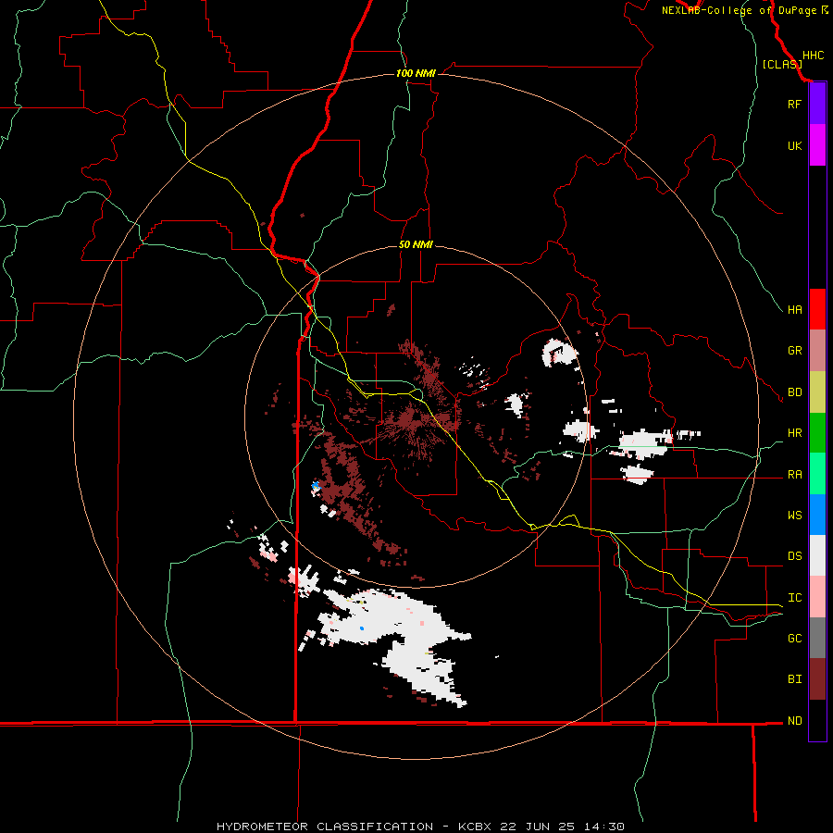833x833 pixels.
Task: Click the IC ice crystals pink swatch
Action: pos(817,597)
